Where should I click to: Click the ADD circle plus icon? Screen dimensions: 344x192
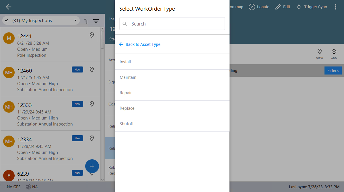coord(334,52)
